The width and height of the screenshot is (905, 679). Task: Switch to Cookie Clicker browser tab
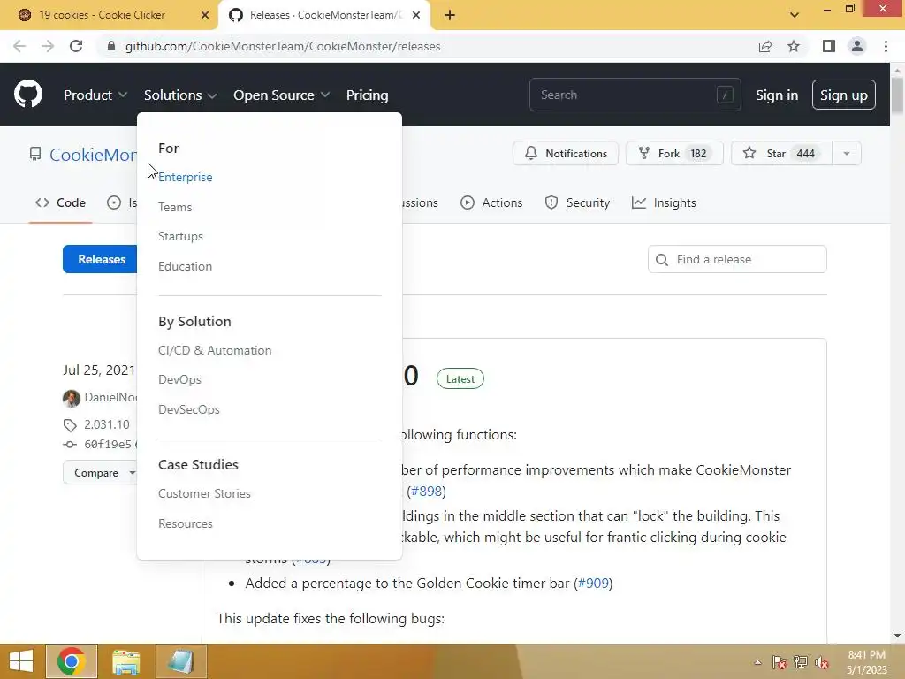(x=103, y=15)
